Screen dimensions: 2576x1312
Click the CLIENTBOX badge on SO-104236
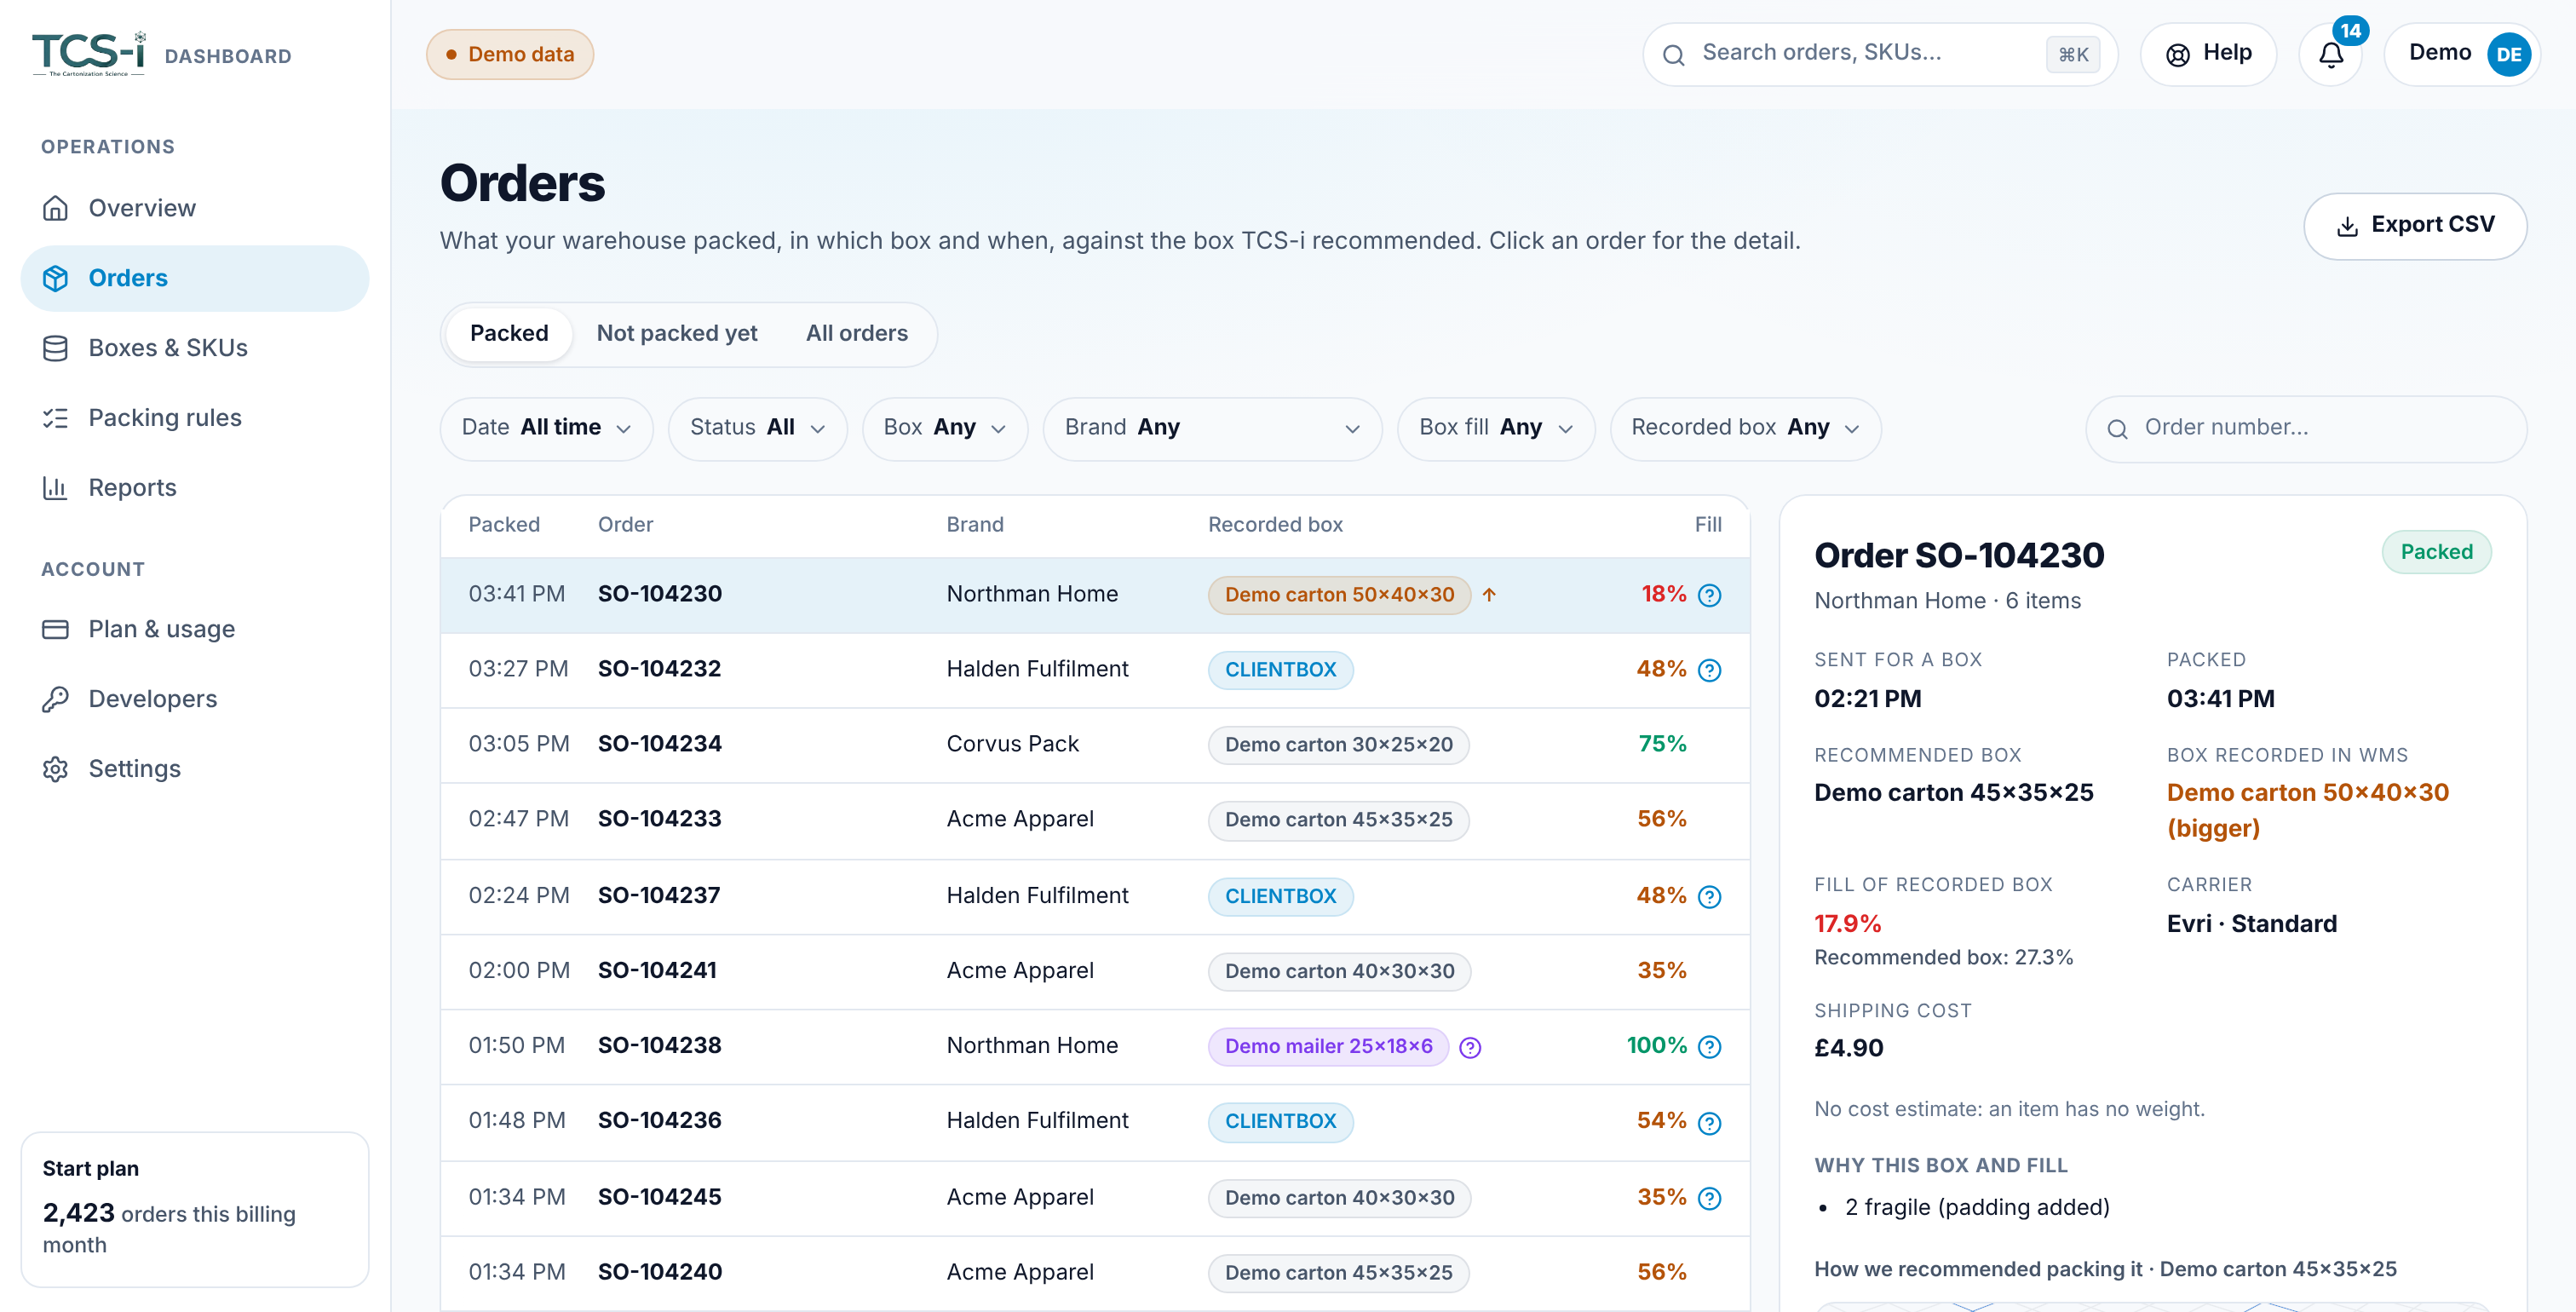[x=1280, y=1122]
